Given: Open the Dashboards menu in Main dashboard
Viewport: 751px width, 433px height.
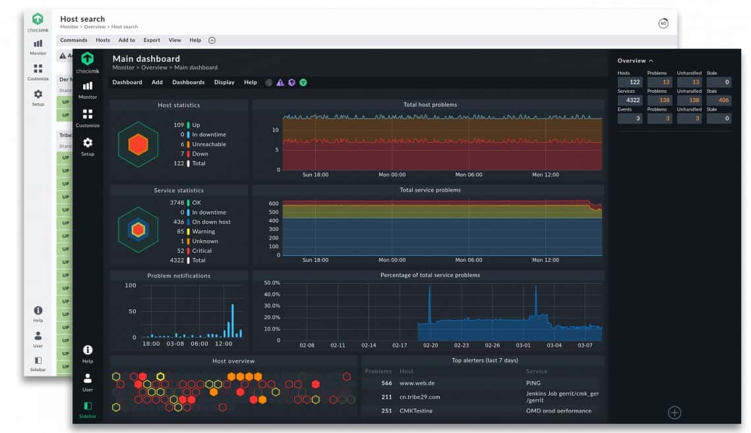Looking at the screenshot, I should click(188, 82).
